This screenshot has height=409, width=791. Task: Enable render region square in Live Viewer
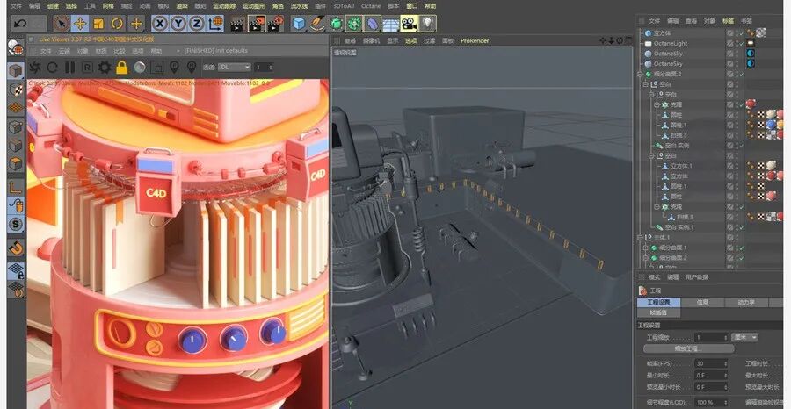[x=157, y=67]
